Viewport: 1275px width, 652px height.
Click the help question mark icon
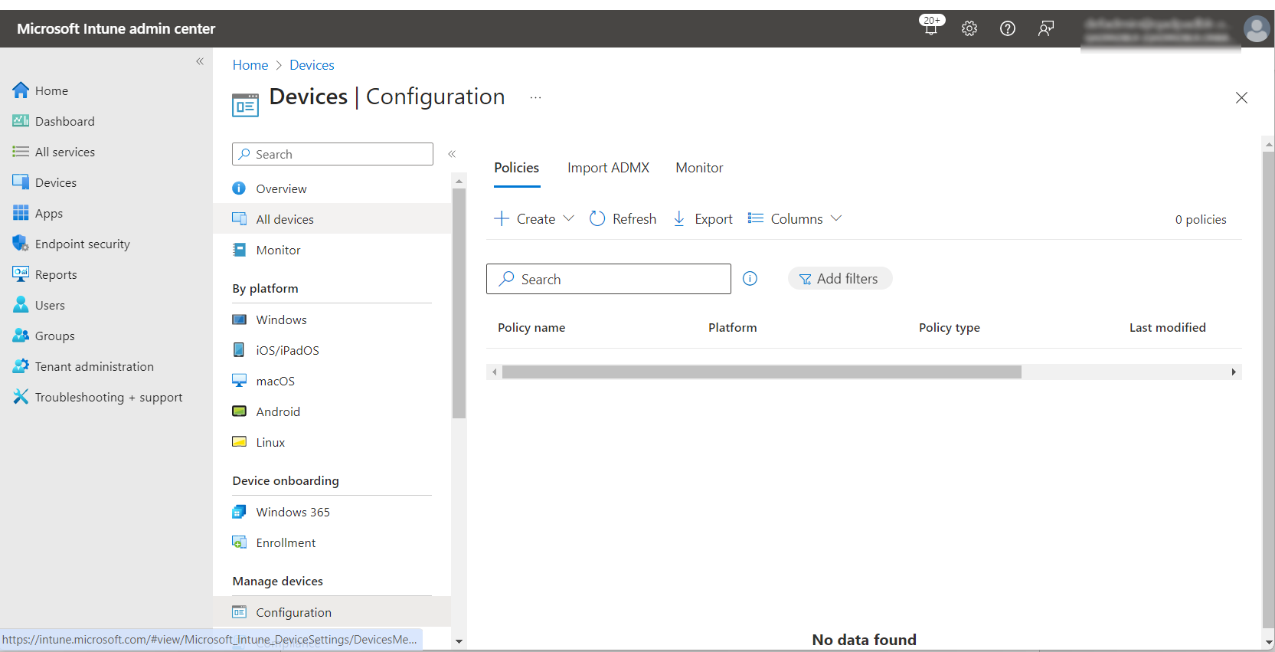click(1008, 28)
